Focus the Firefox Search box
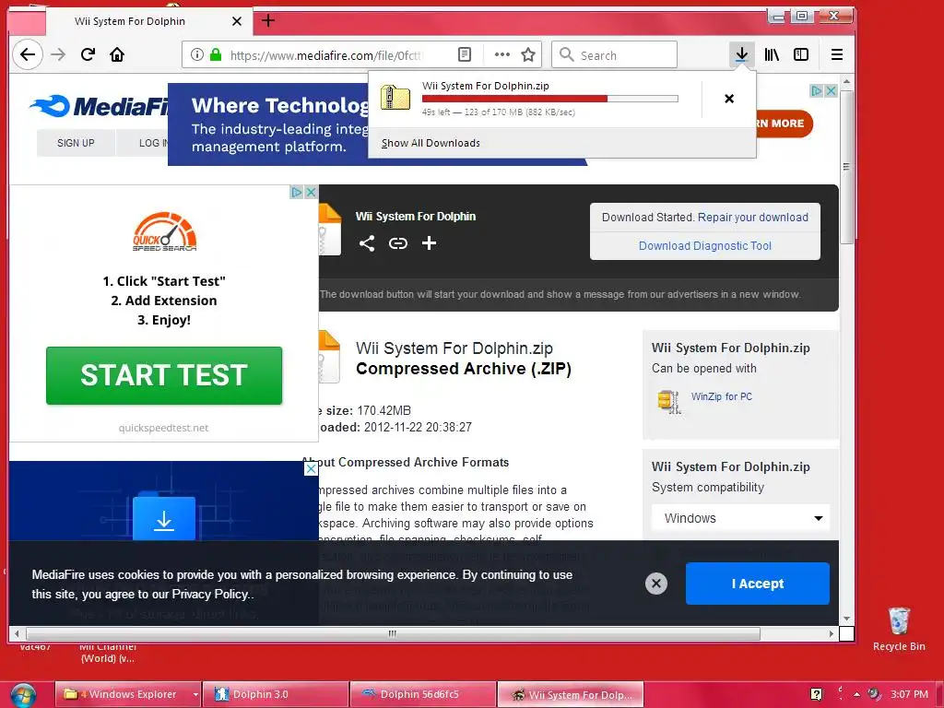Image resolution: width=944 pixels, height=708 pixels. click(x=614, y=54)
